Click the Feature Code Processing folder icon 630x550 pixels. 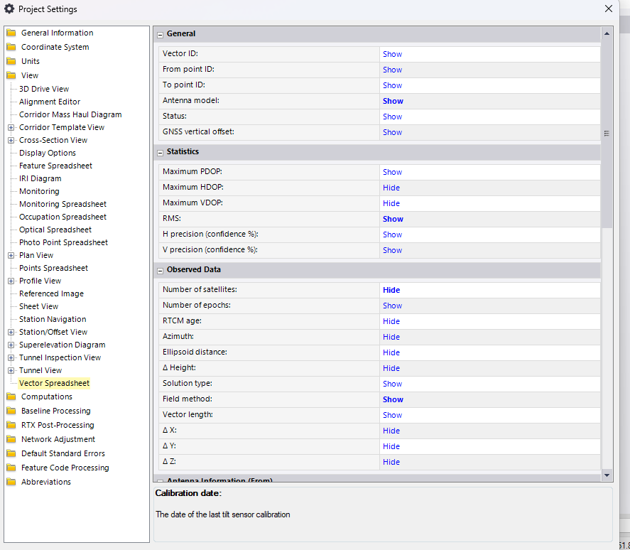coord(11,468)
